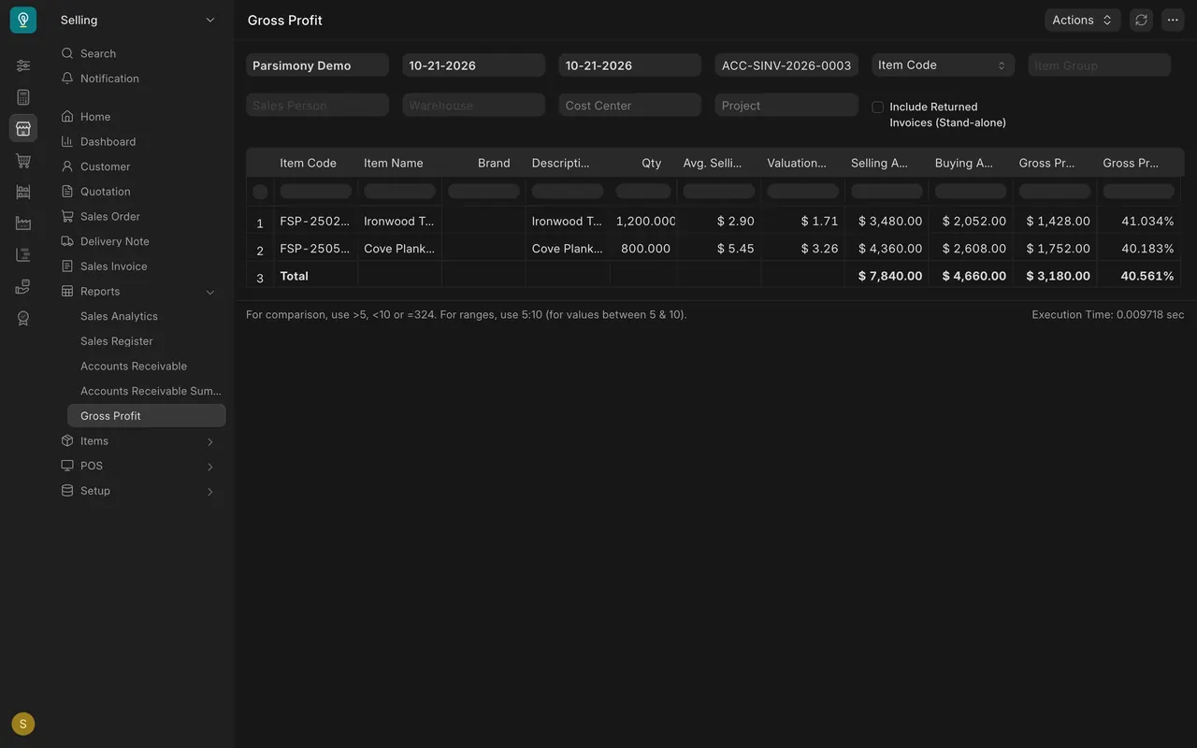Open the Buying shopping cart module icon
Screen dimensions: 1197x748
click(23, 161)
